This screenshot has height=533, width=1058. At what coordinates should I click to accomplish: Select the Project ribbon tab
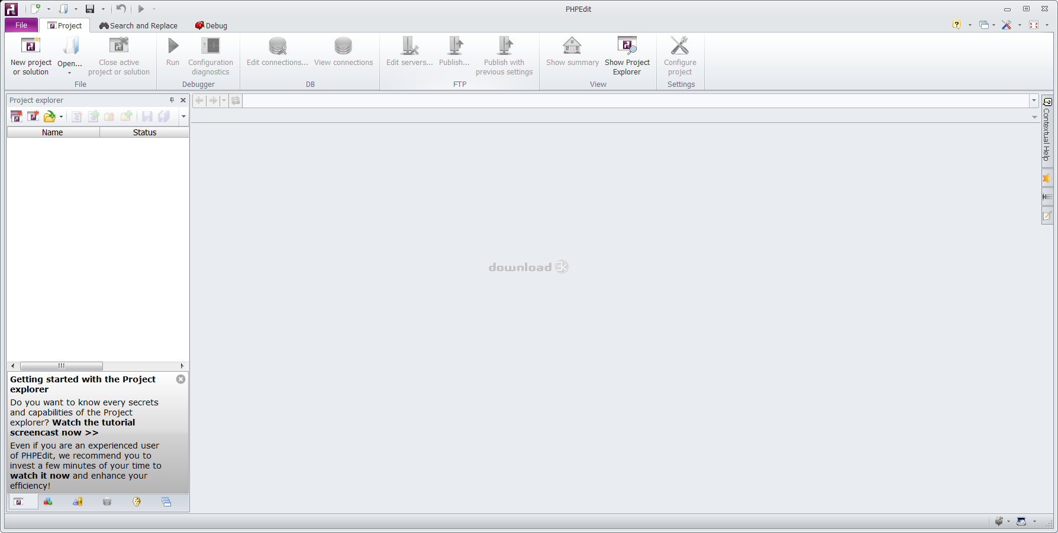(x=64, y=25)
